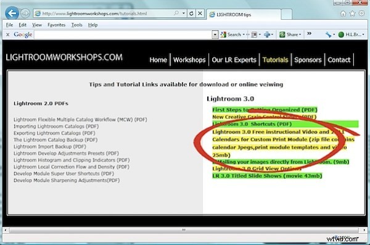This screenshot has height=245, width=370.
Task: Open Lightroom 3.0 Shortcuts PDF link
Action: click(252, 124)
